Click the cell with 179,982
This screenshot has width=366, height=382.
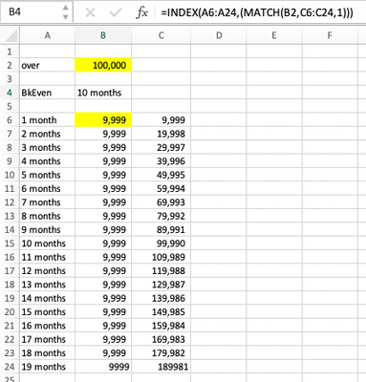(x=161, y=352)
